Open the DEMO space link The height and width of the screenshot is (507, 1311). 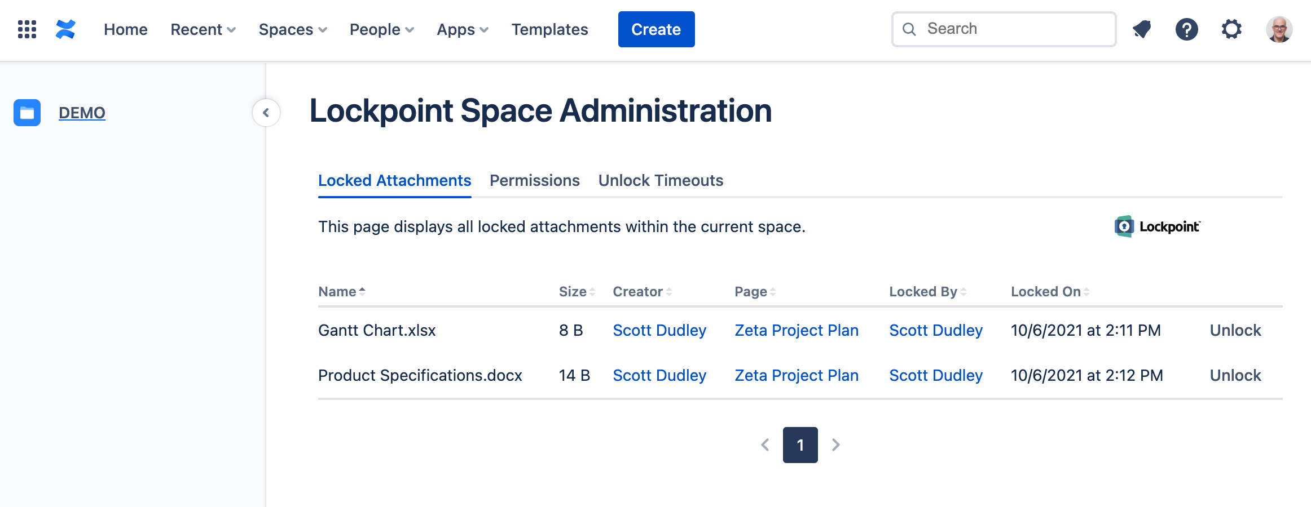(x=82, y=113)
